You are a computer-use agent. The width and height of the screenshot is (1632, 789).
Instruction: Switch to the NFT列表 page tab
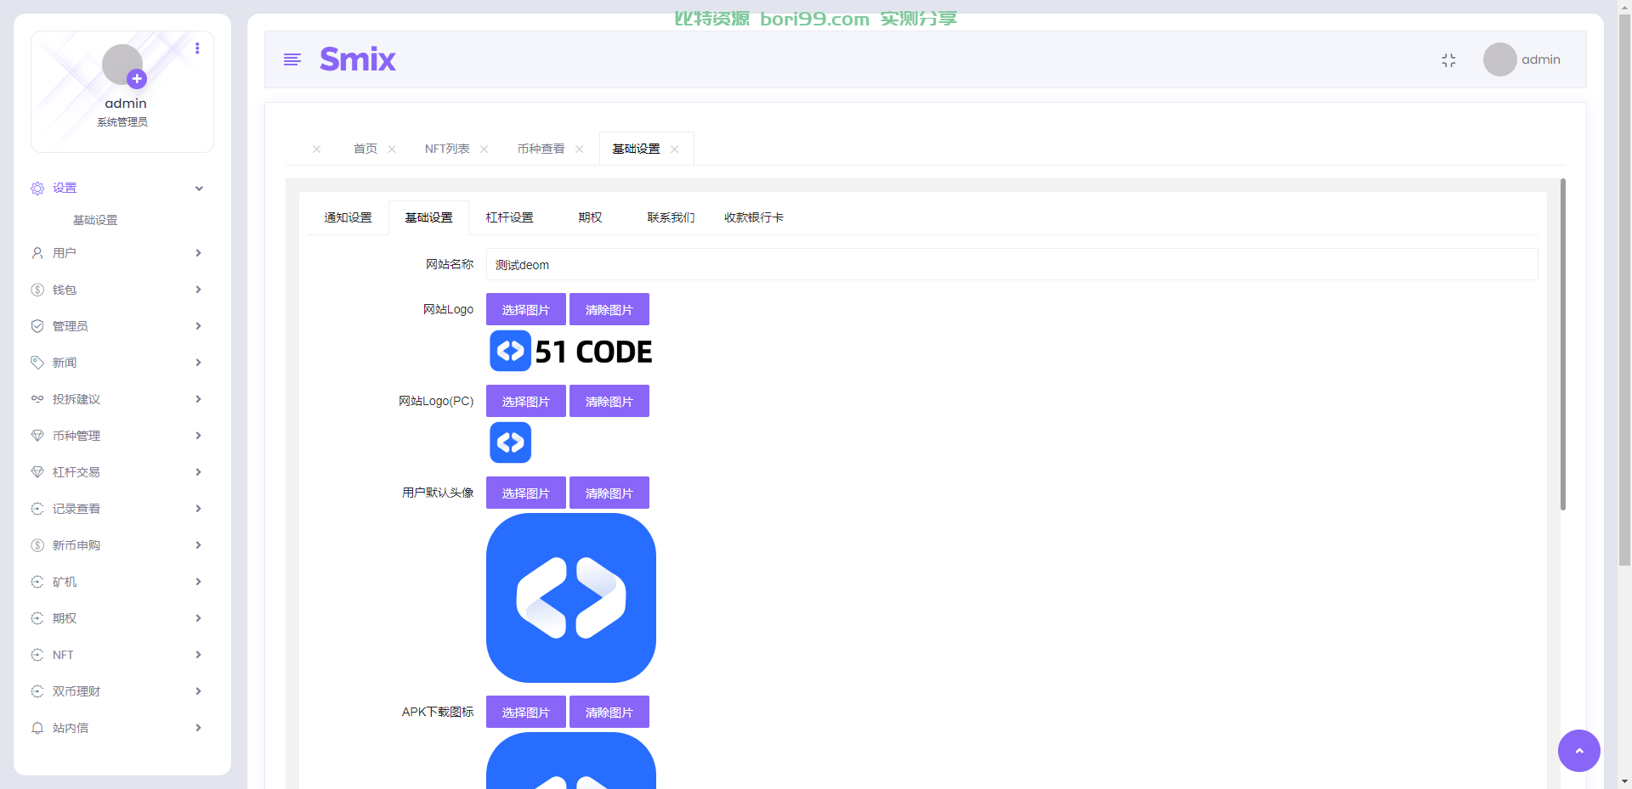coord(447,149)
